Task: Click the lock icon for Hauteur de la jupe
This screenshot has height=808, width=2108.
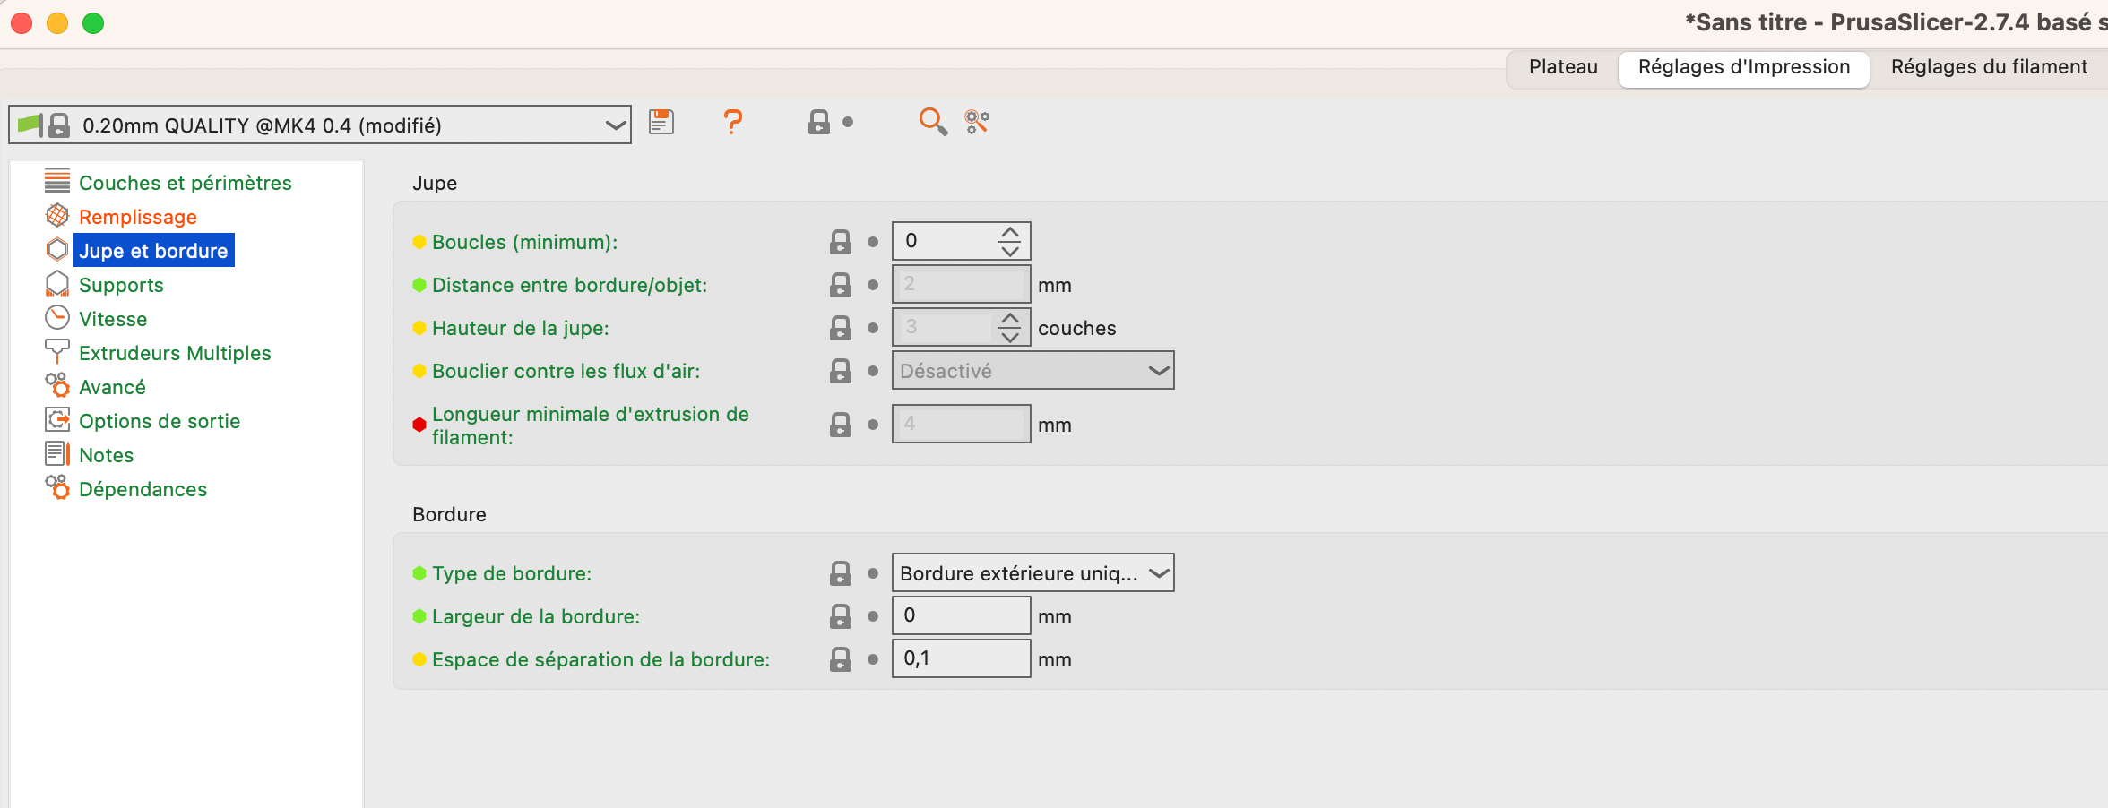Action: [841, 328]
